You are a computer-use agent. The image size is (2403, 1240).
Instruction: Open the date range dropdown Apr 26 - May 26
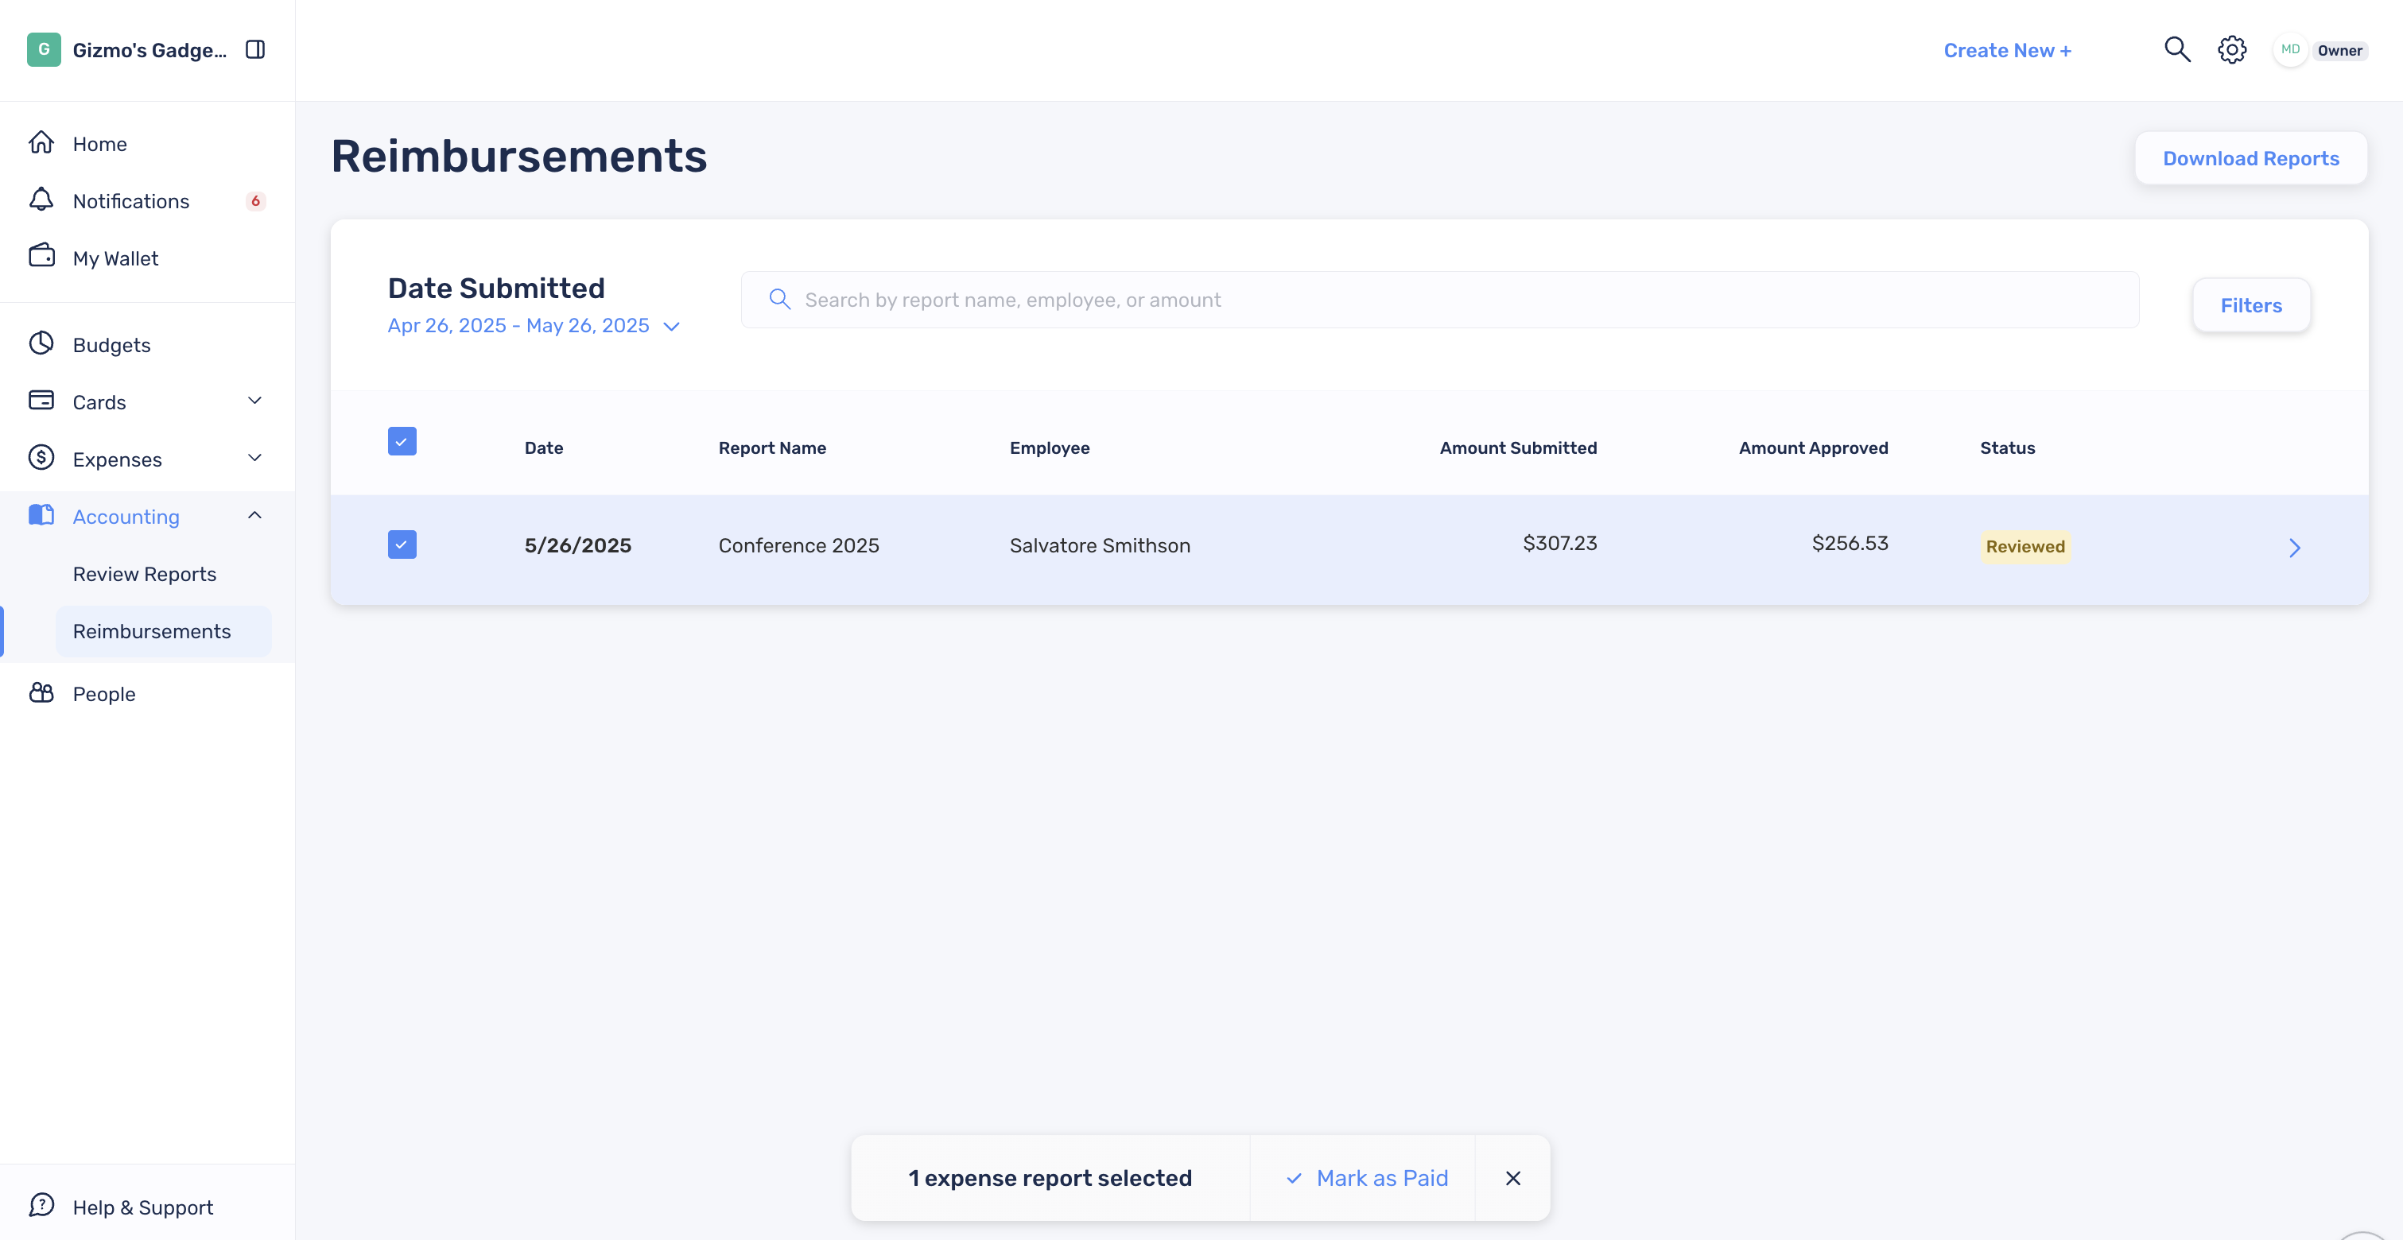(x=534, y=325)
